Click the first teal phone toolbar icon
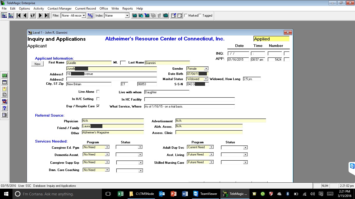 point(134,16)
